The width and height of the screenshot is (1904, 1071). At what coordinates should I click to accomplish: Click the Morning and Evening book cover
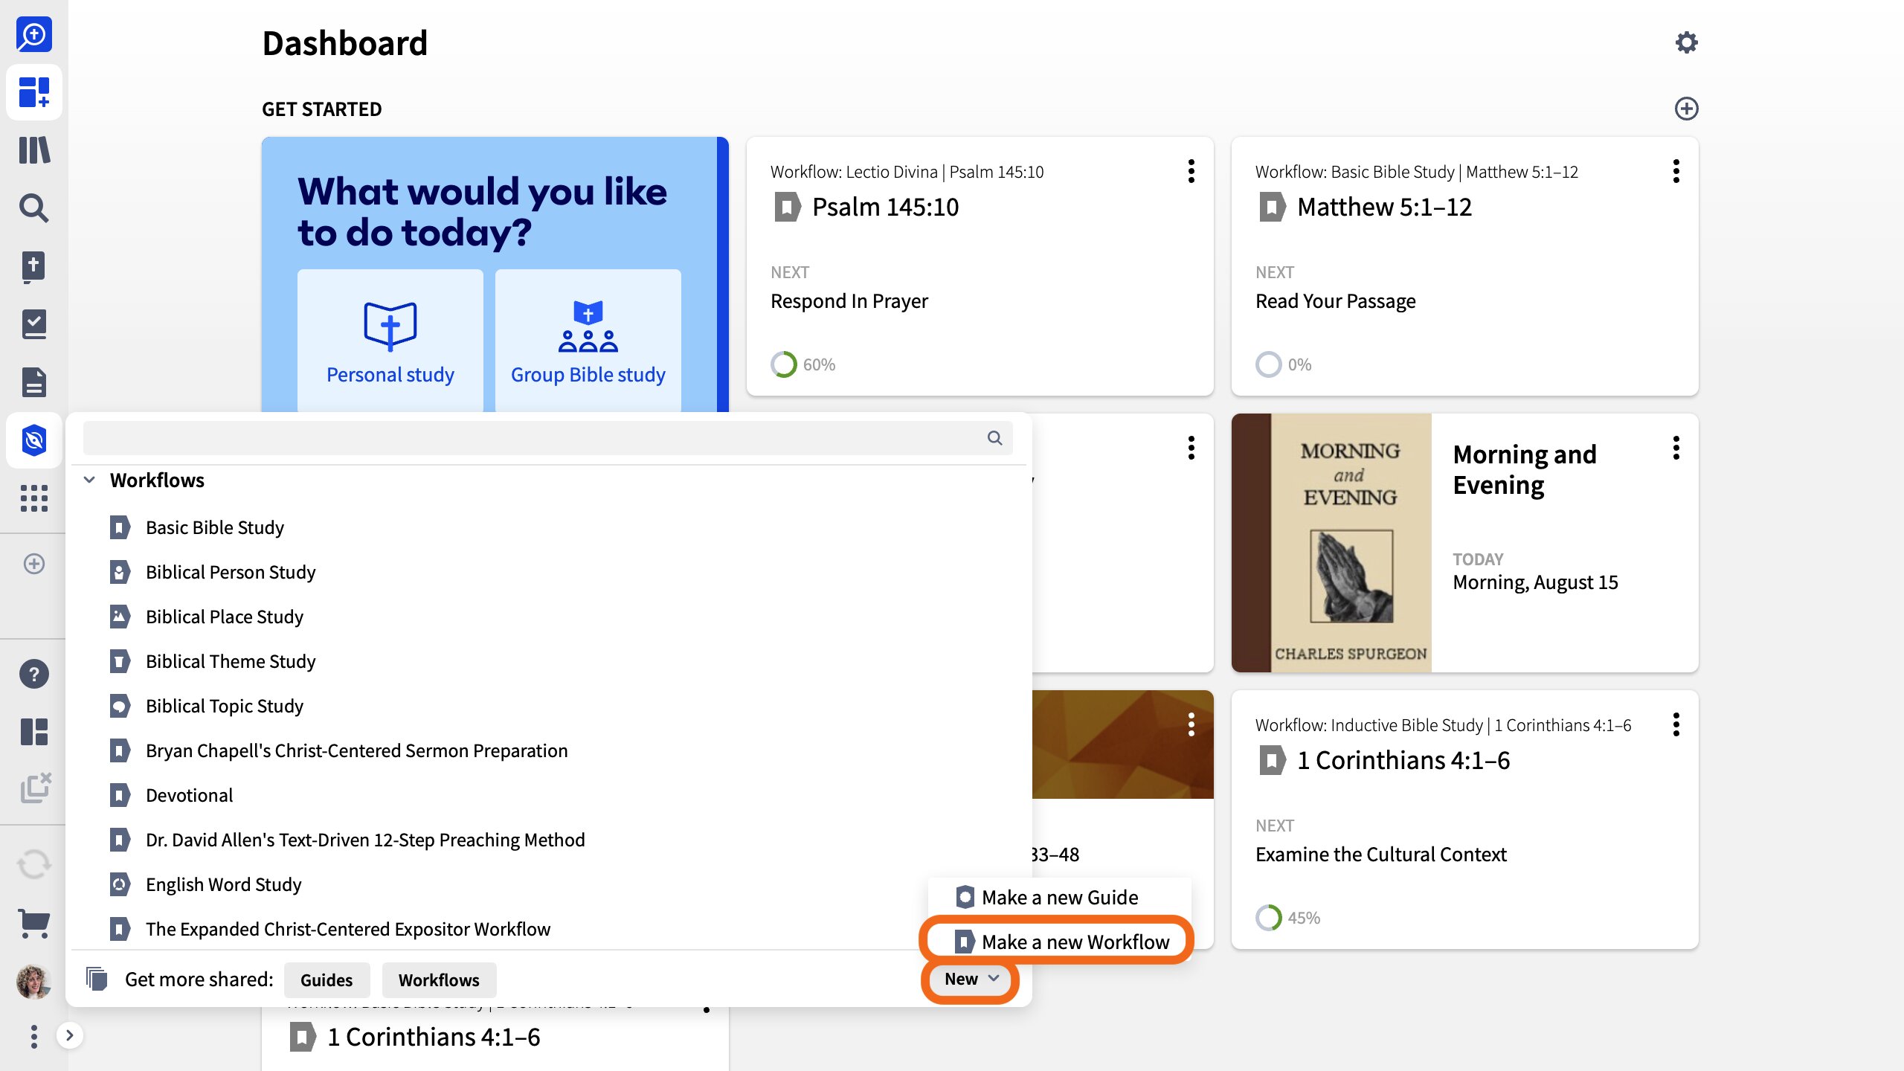pos(1331,543)
